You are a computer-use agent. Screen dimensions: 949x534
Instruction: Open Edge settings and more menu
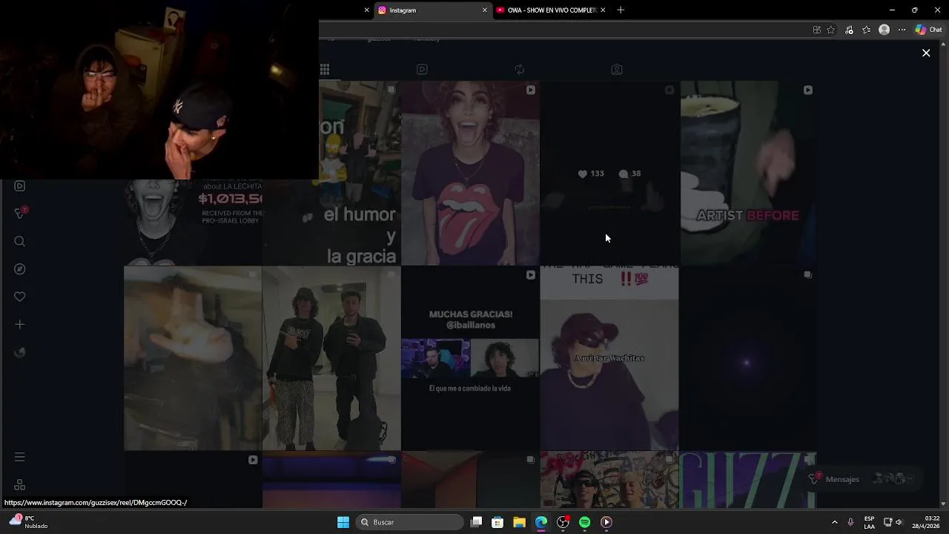pos(902,30)
